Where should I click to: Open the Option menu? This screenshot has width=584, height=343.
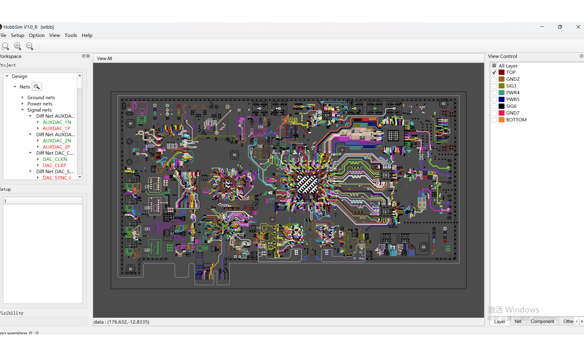(37, 35)
